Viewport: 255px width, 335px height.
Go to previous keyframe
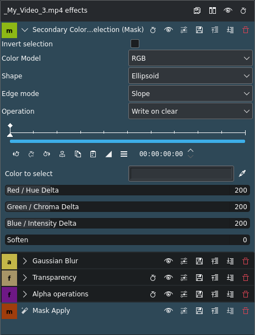pyautogui.click(x=16, y=154)
